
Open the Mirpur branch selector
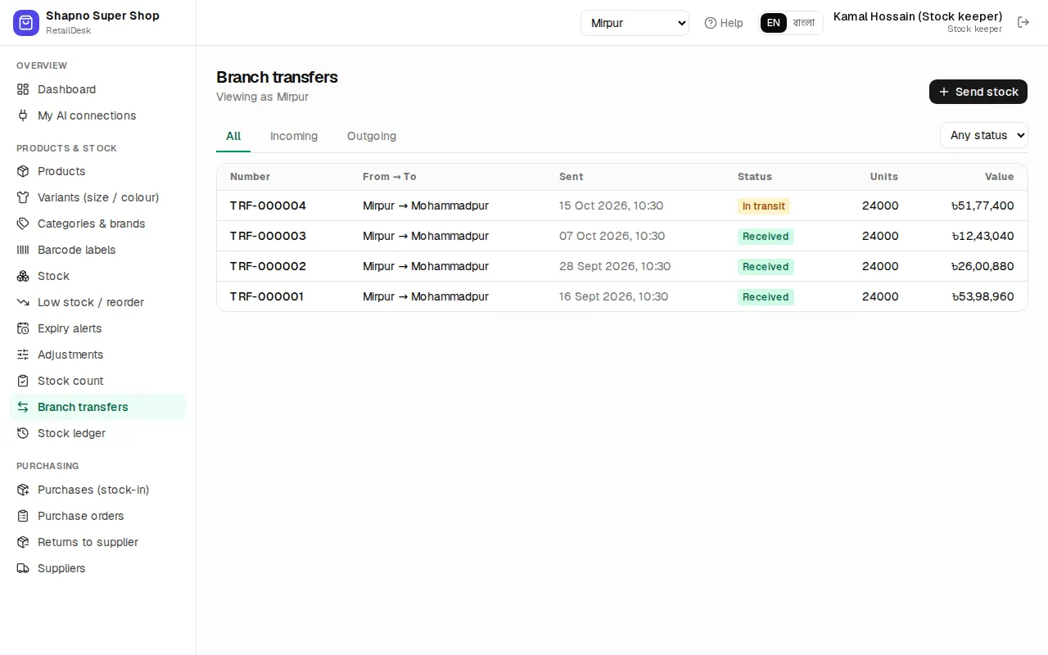635,23
